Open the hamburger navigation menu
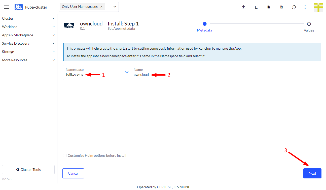Image resolution: width=326 pixels, height=190 pixels. [x=7, y=7]
